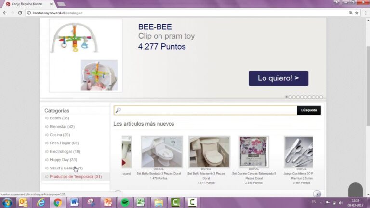370x208 pixels.
Task: Click the Set Cocina Canvas Estampado title
Action: (254, 176)
